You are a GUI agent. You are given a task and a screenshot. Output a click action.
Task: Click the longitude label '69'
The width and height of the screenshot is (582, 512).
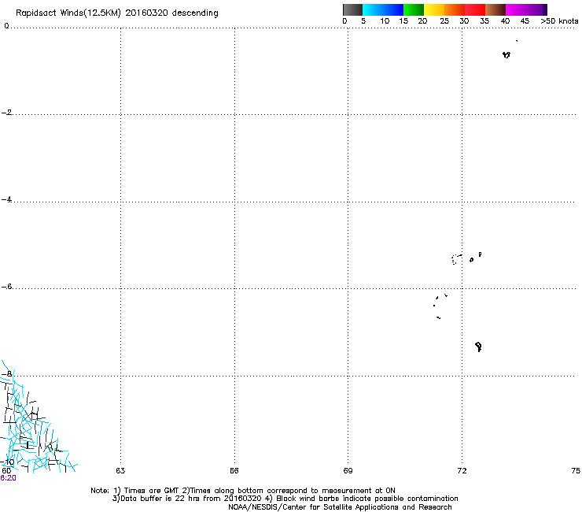(348, 471)
